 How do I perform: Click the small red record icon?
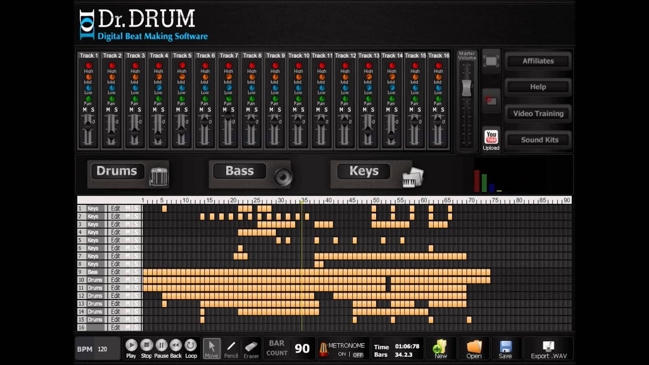tap(491, 100)
